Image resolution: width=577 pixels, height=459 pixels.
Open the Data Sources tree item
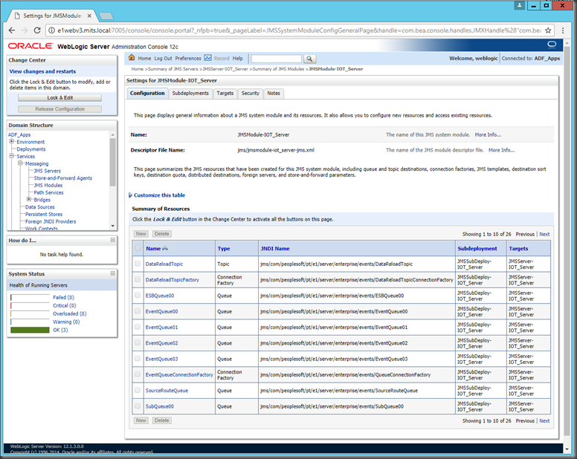coord(39,207)
